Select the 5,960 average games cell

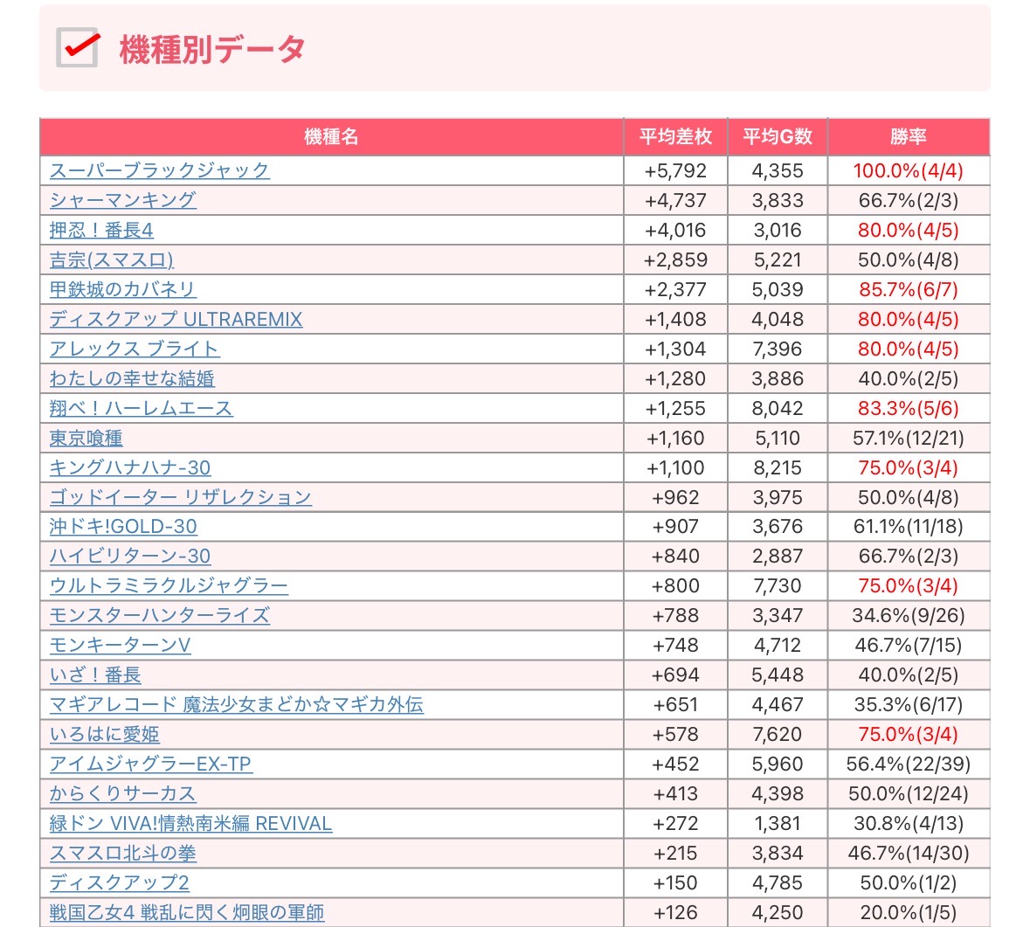[778, 764]
